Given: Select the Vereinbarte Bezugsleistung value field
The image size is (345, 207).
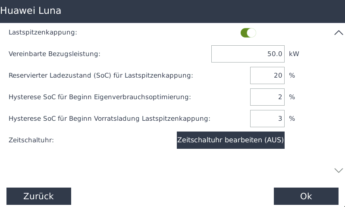Looking at the screenshot, I should tap(248, 54).
